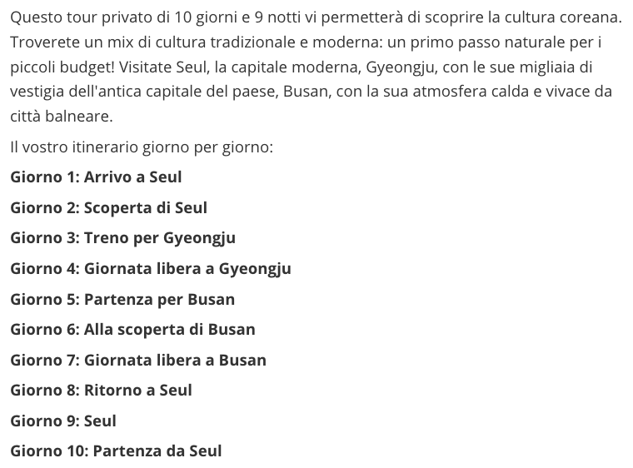Click "Il vostro itinerario giorno per giorno:" text
This screenshot has height=468, width=633.
tap(142, 147)
